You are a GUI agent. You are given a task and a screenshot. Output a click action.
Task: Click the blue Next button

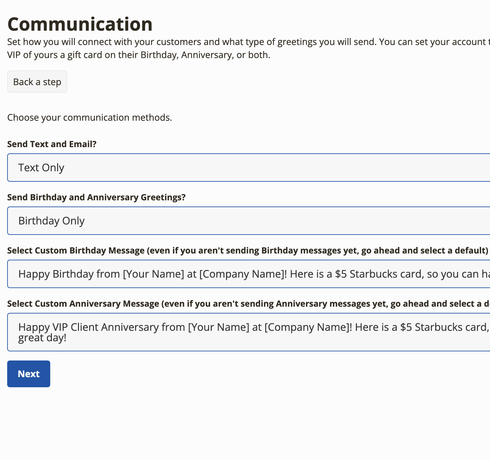pos(29,374)
